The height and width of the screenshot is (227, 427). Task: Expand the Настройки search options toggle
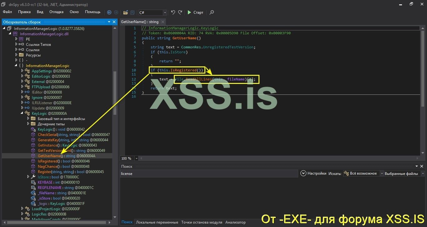(303, 173)
